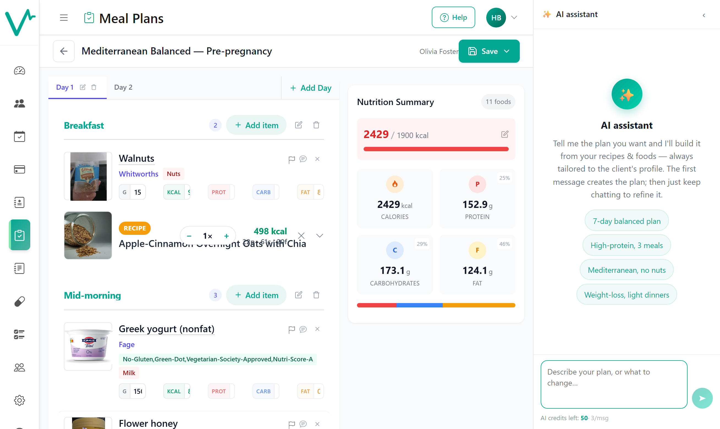This screenshot has width=720, height=429.
Task: Open the dashboard gauge sidebar icon
Action: tap(19, 71)
